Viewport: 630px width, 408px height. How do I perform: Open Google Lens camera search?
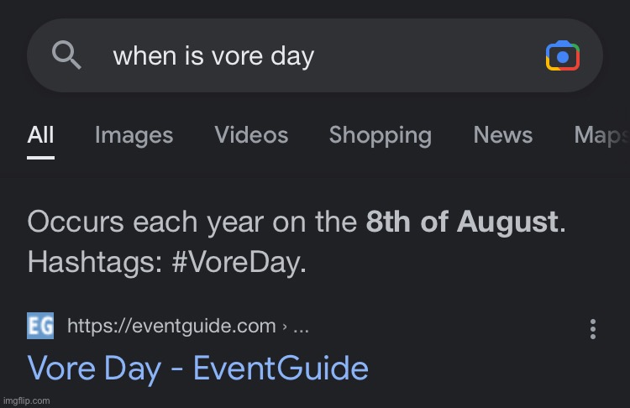tap(562, 56)
